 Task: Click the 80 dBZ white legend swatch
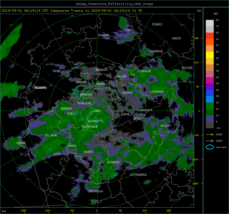(x=210, y=23)
